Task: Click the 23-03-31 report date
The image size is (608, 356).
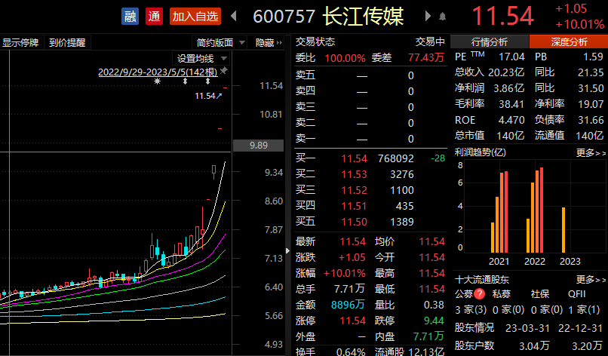Action: [527, 328]
